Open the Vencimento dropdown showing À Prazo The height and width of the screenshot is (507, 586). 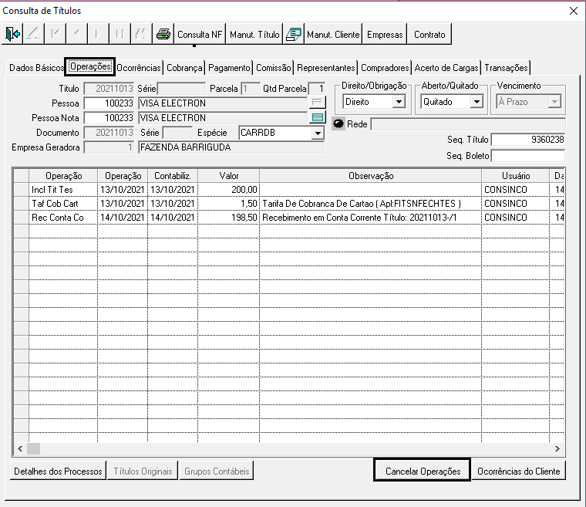click(554, 101)
